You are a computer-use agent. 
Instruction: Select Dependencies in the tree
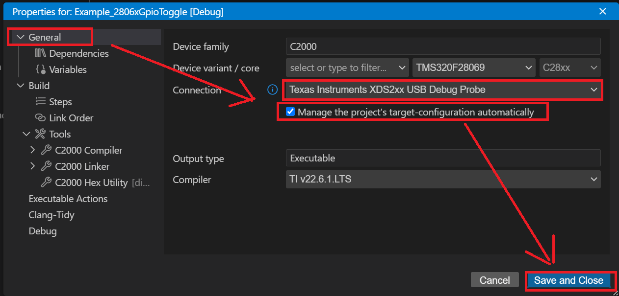79,53
